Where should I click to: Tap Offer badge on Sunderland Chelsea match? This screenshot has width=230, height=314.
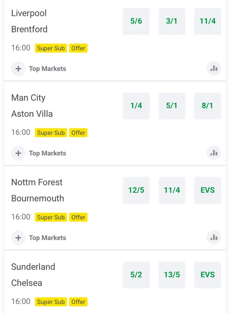(x=78, y=302)
